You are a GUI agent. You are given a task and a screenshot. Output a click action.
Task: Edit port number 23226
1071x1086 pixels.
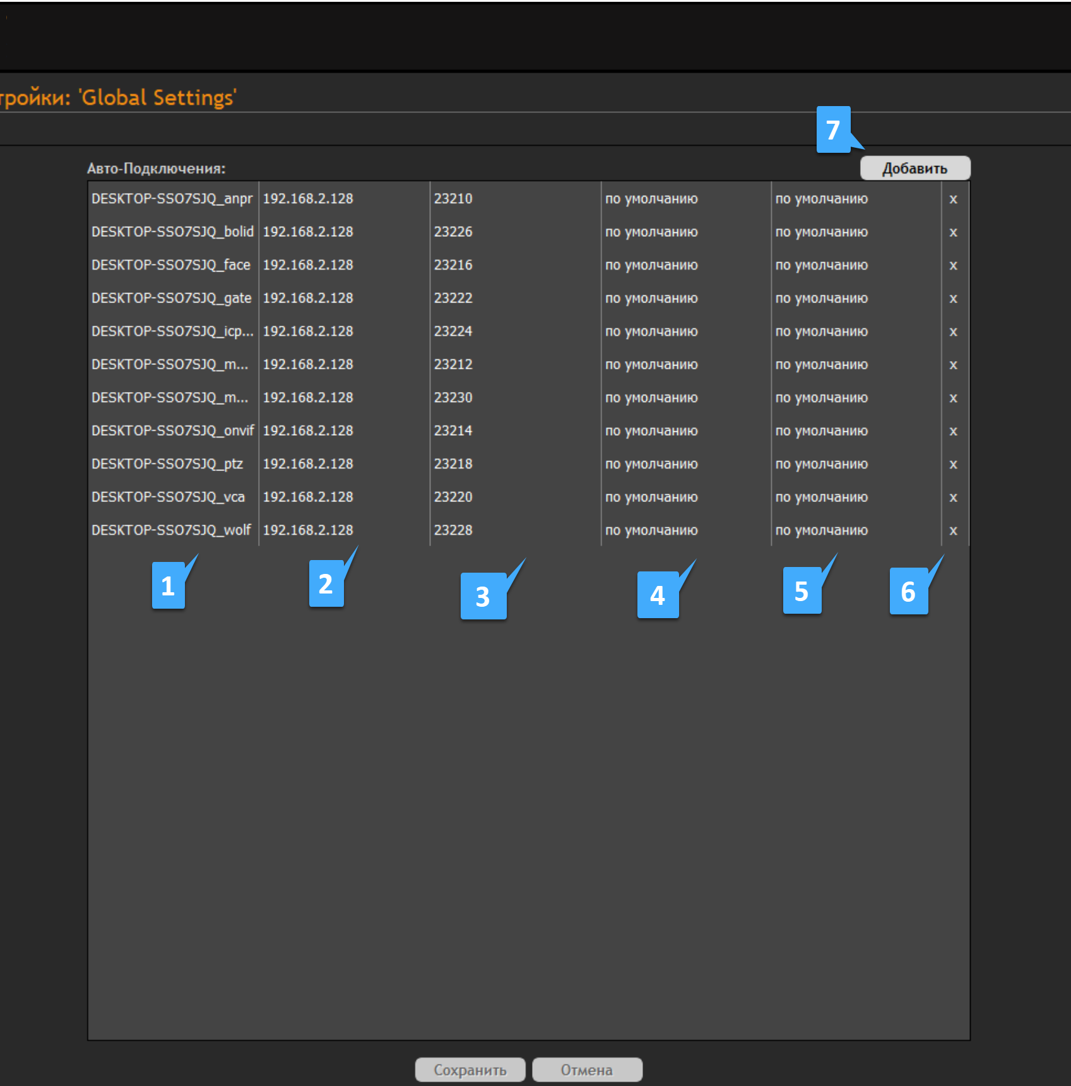click(453, 232)
